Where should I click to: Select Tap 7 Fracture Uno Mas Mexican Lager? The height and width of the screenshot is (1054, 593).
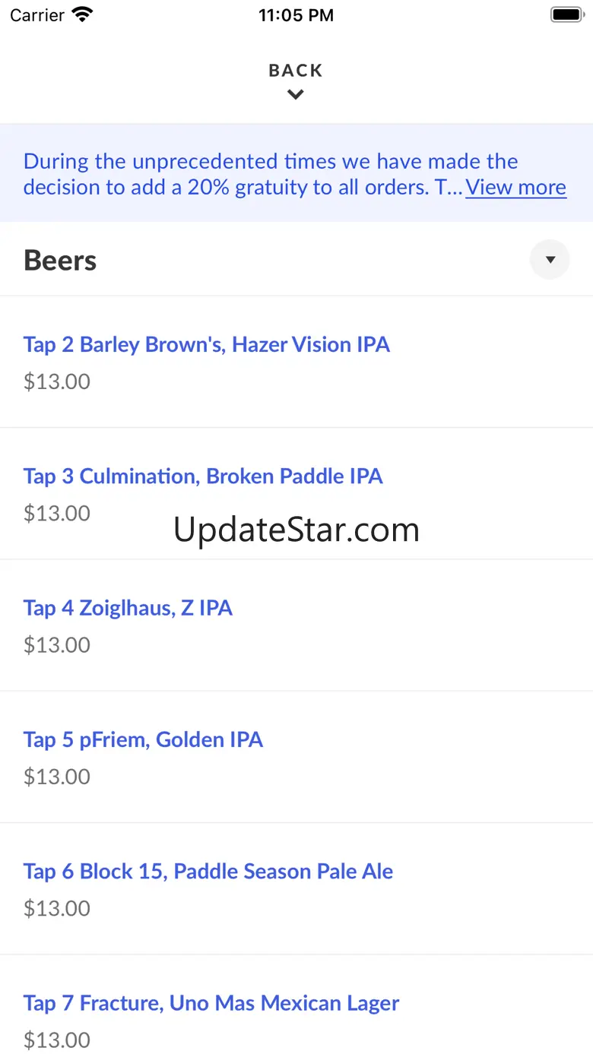(296, 1005)
